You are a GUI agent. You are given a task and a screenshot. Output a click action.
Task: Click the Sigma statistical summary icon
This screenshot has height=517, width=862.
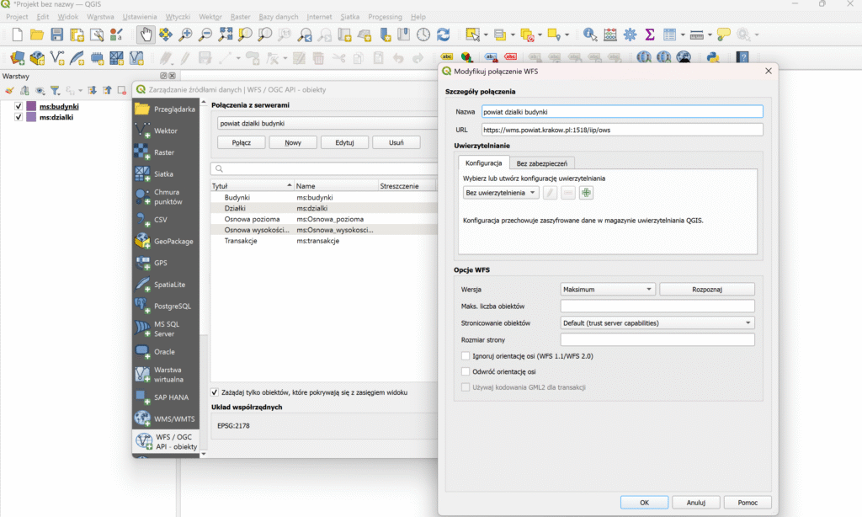[x=649, y=35]
